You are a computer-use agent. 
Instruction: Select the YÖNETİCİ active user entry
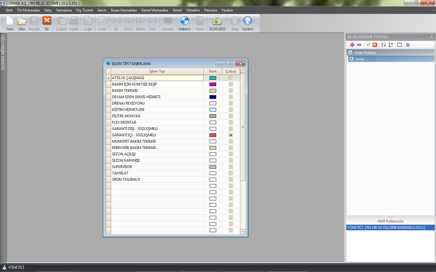pos(386,228)
